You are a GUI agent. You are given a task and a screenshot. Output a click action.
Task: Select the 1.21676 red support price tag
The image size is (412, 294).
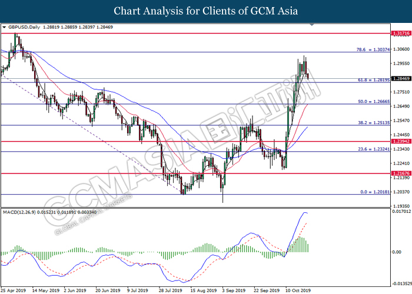(401, 173)
